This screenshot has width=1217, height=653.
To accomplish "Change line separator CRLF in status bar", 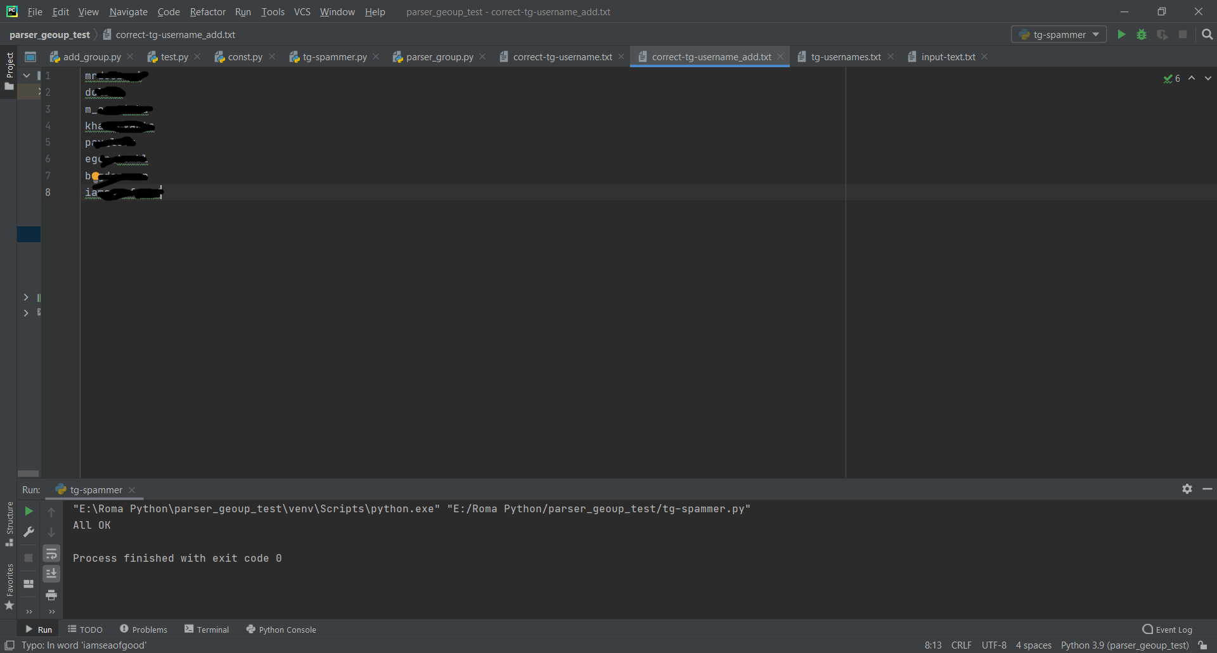I will (961, 645).
